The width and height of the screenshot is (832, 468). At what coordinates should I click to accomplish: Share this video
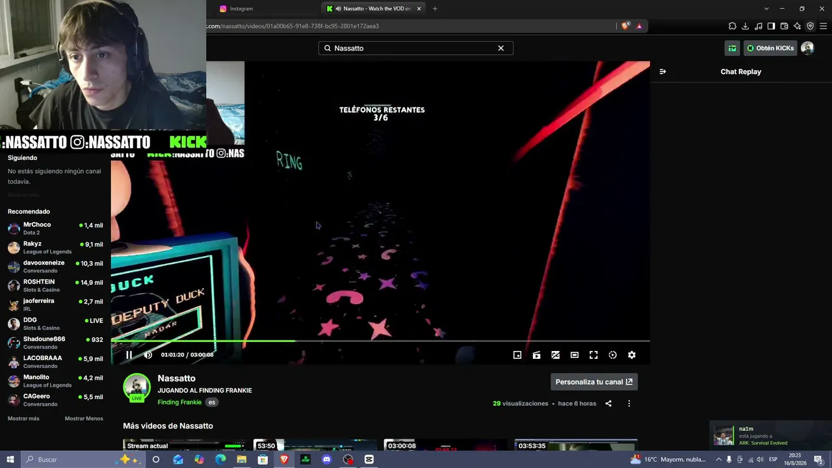tap(608, 404)
